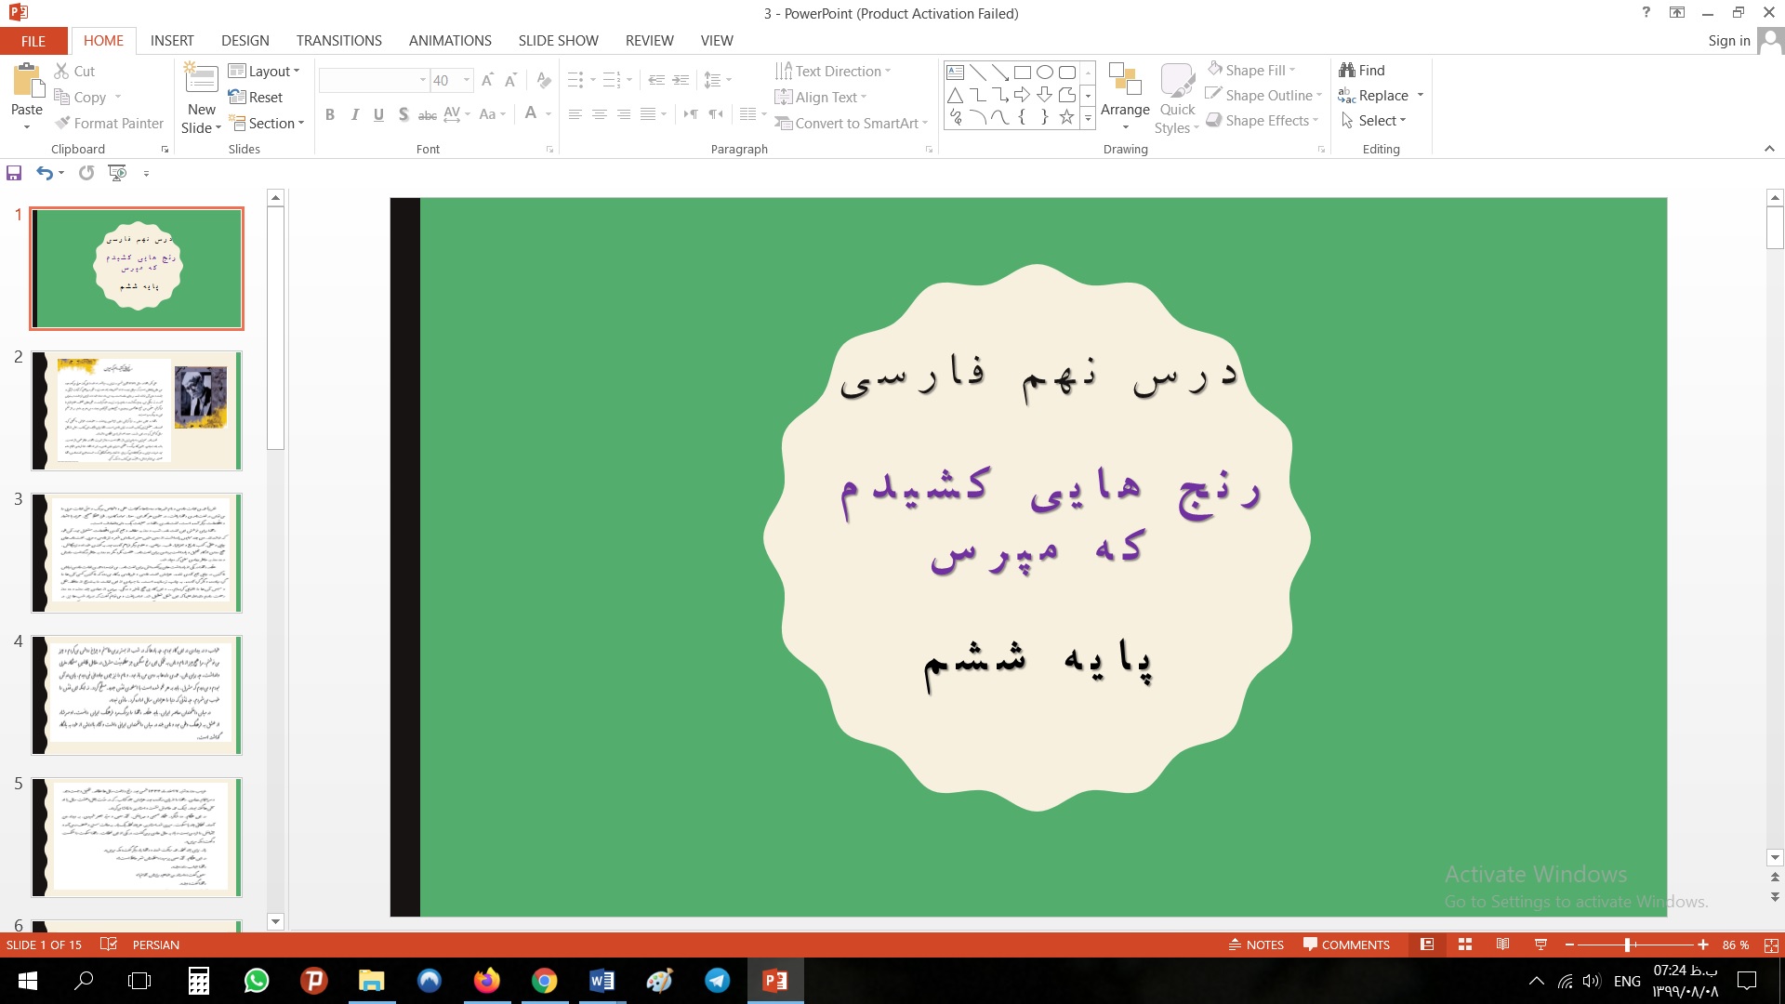Open the Shape Fill dropdown

(1251, 70)
